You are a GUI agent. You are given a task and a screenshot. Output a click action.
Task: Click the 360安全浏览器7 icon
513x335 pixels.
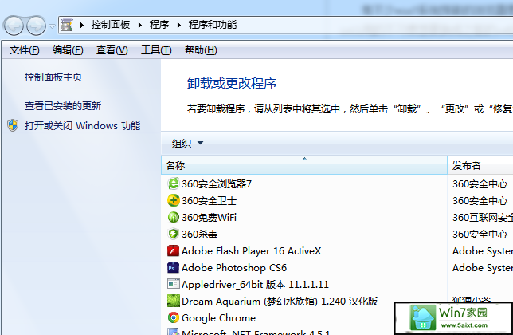pyautogui.click(x=174, y=183)
